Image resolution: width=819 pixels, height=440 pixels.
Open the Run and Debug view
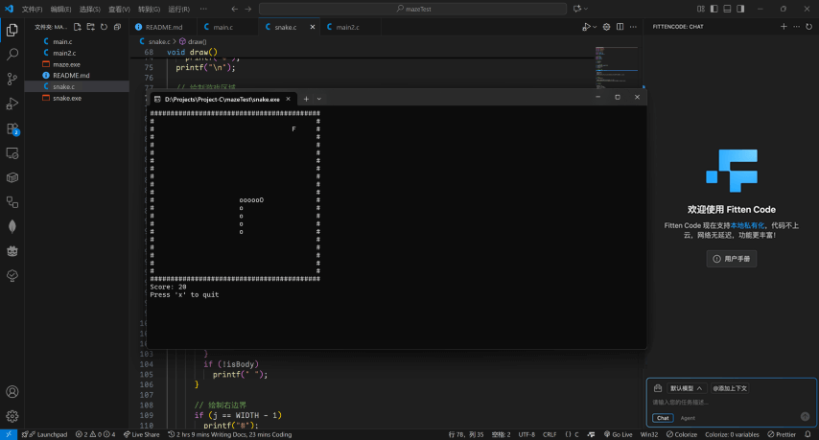12,104
